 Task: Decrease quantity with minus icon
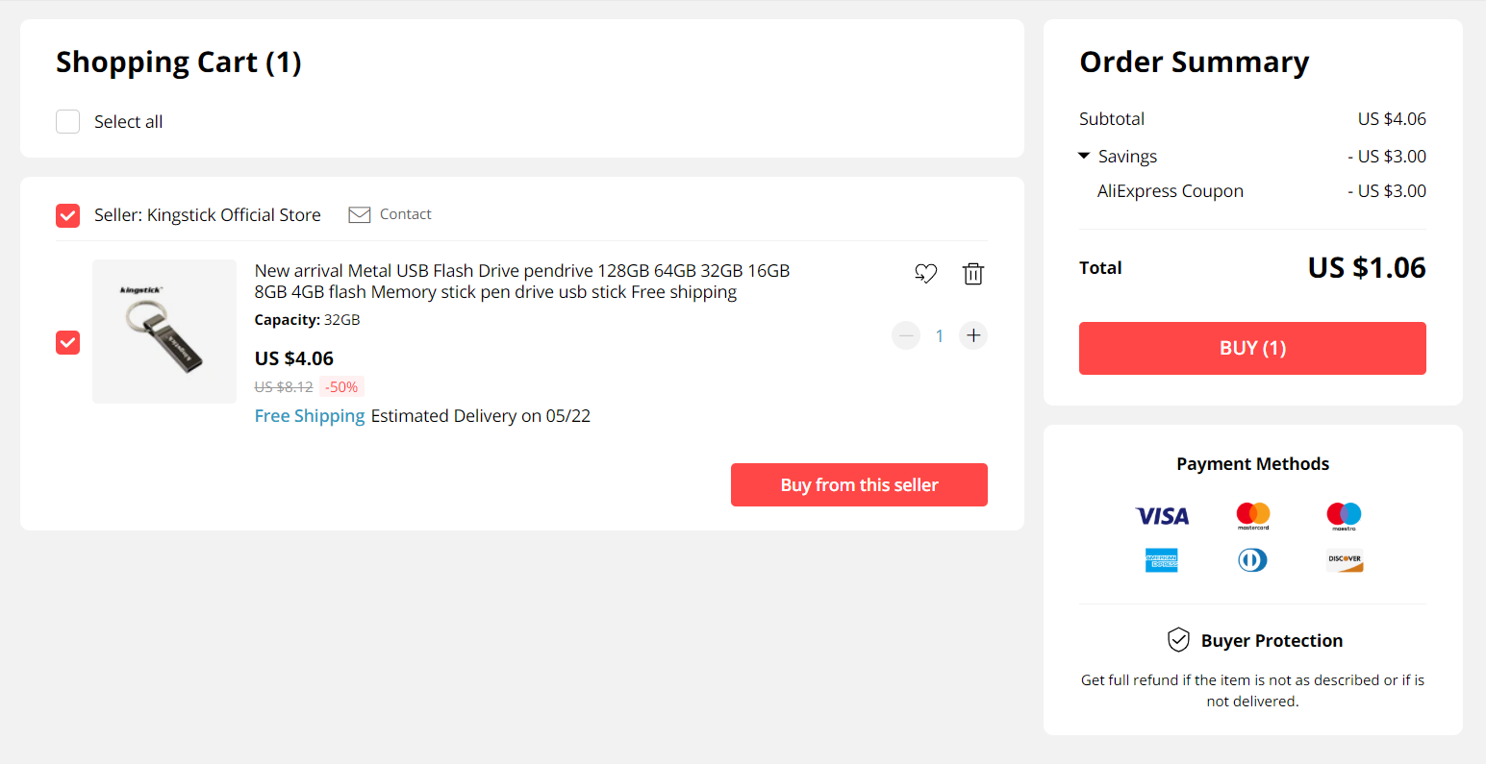pos(906,335)
